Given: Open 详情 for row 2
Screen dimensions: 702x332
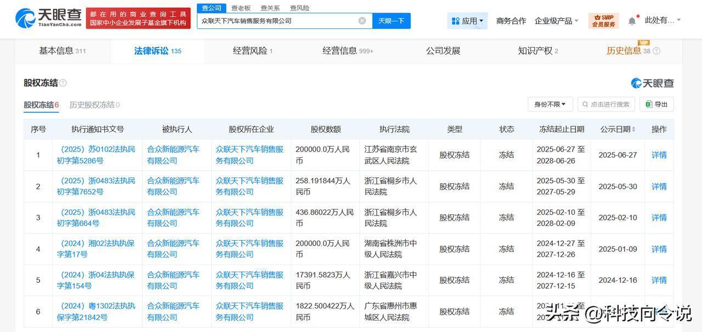Looking at the screenshot, I should point(659,187).
